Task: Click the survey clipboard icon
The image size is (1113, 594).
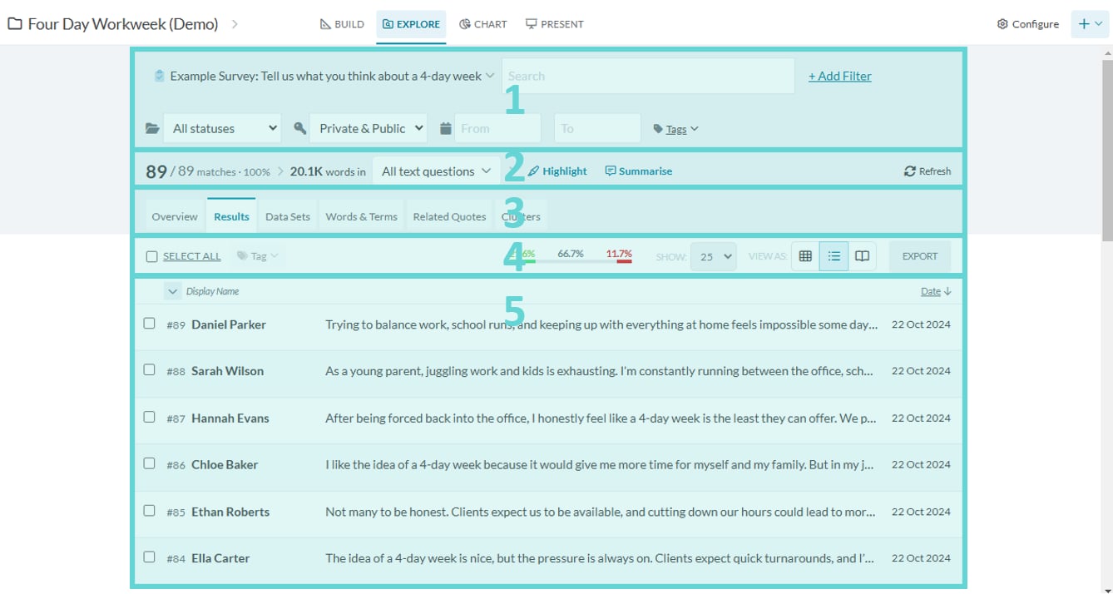Action: [159, 76]
